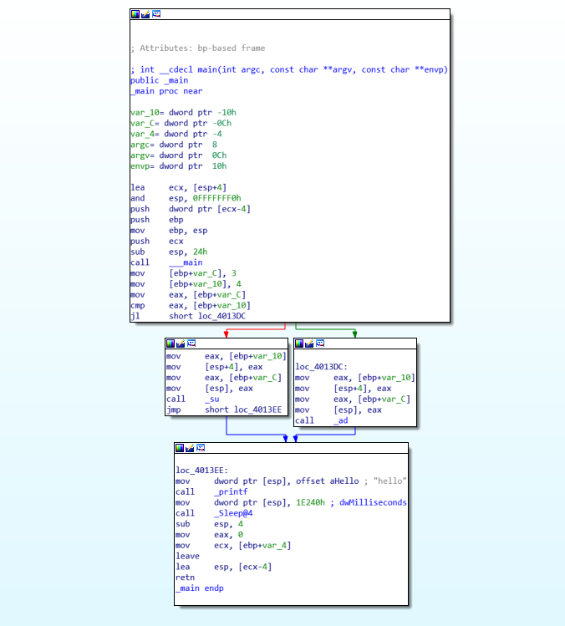This screenshot has height=626, width=565.
Task: Click the 'lea ecx, [esp+4]' instruction
Action: pos(179,188)
